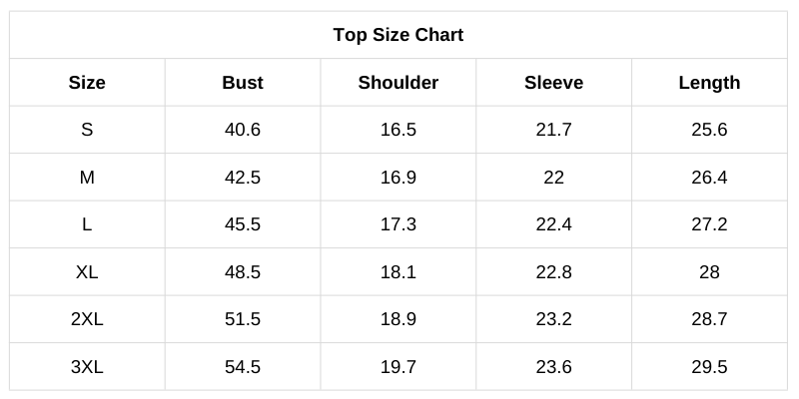This screenshot has height=399, width=799.
Task: Select the Size column header
Action: 87,83
